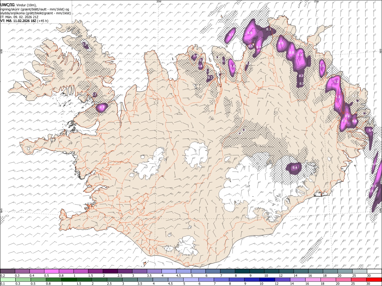Click the 1.2 snowfall value on the map
This screenshot has width=382, height=286.
(336, 82)
